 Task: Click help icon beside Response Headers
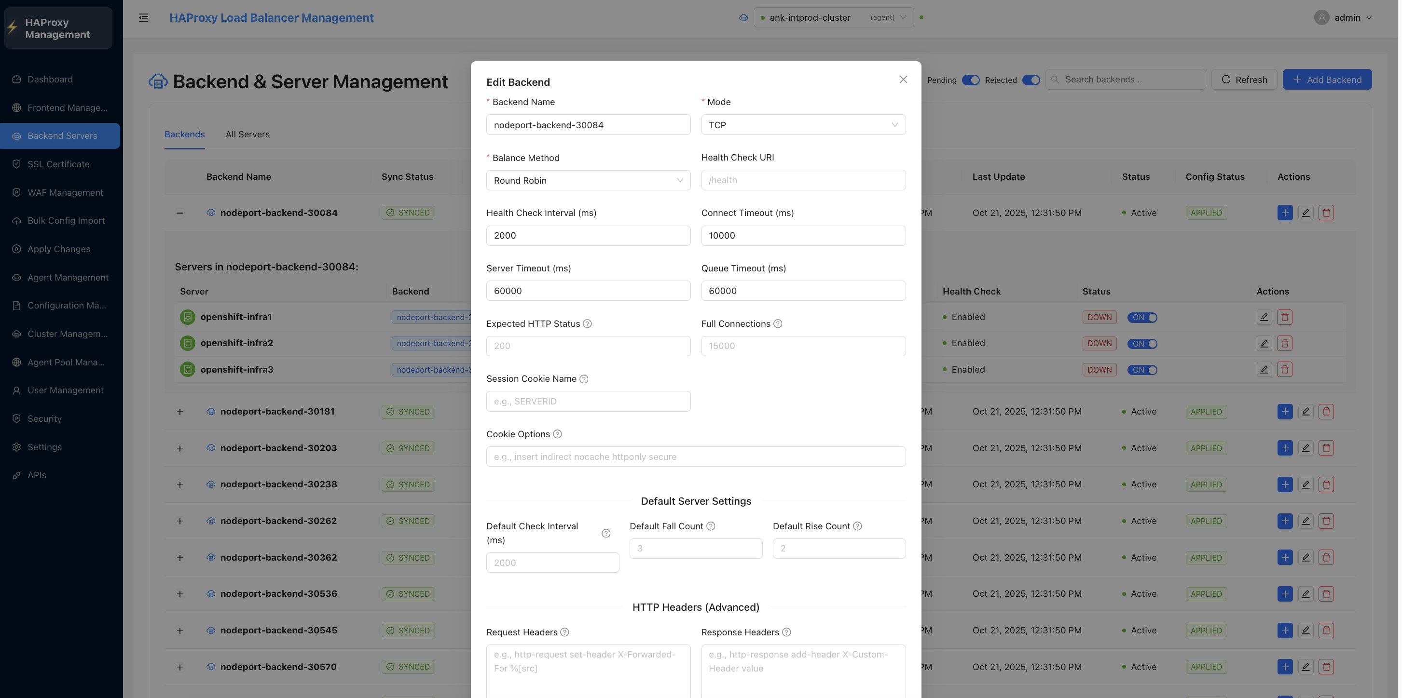(786, 632)
